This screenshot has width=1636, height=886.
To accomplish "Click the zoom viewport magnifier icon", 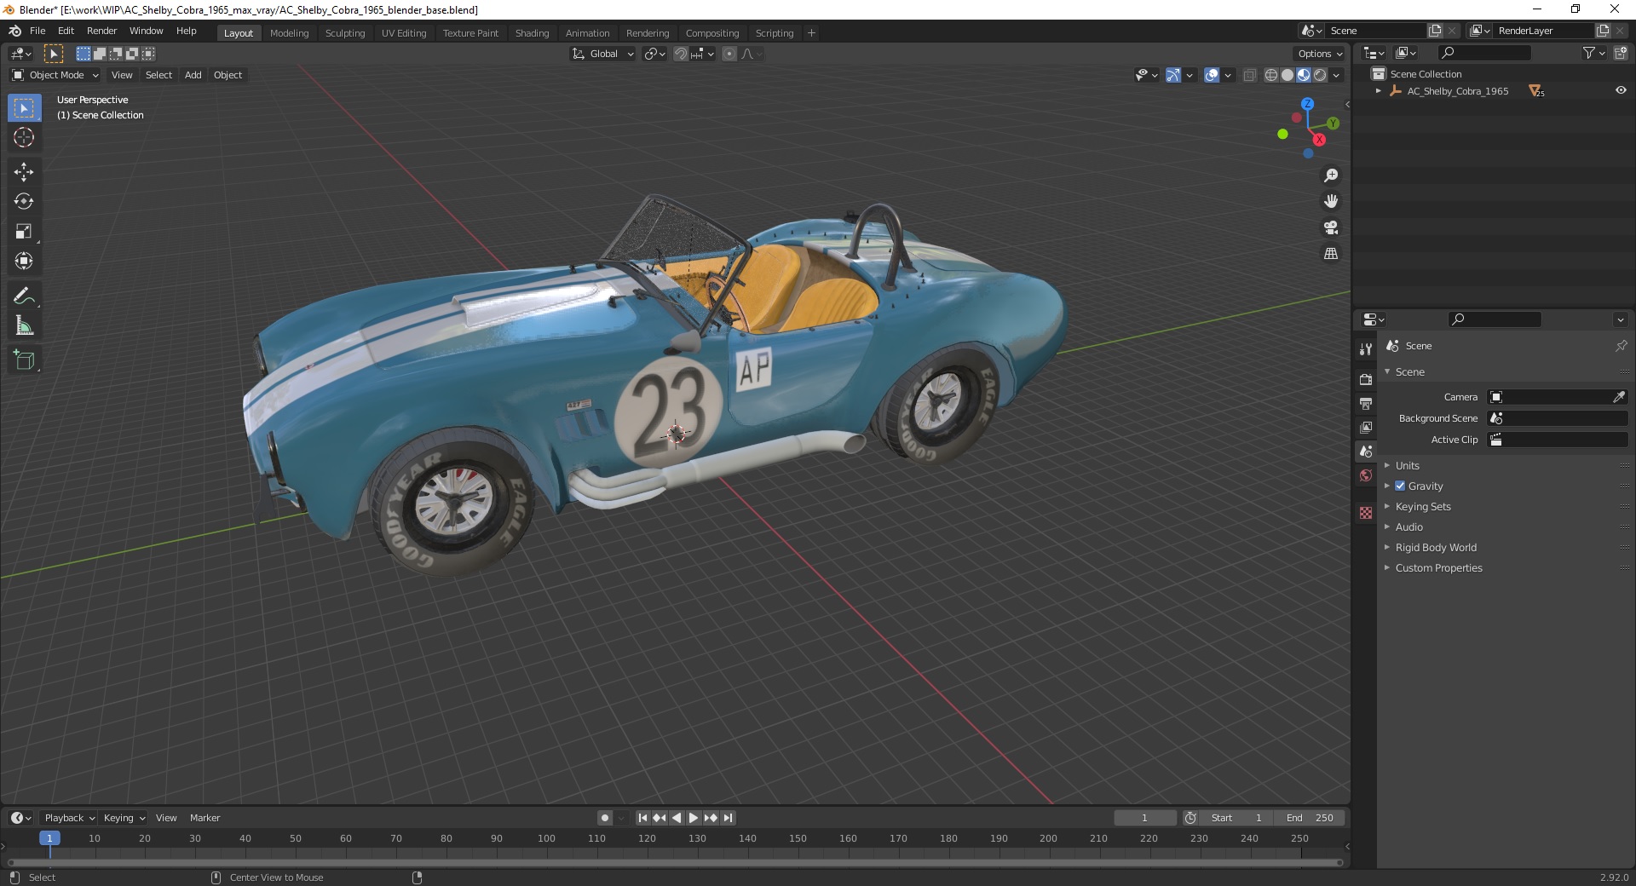I will (1331, 175).
